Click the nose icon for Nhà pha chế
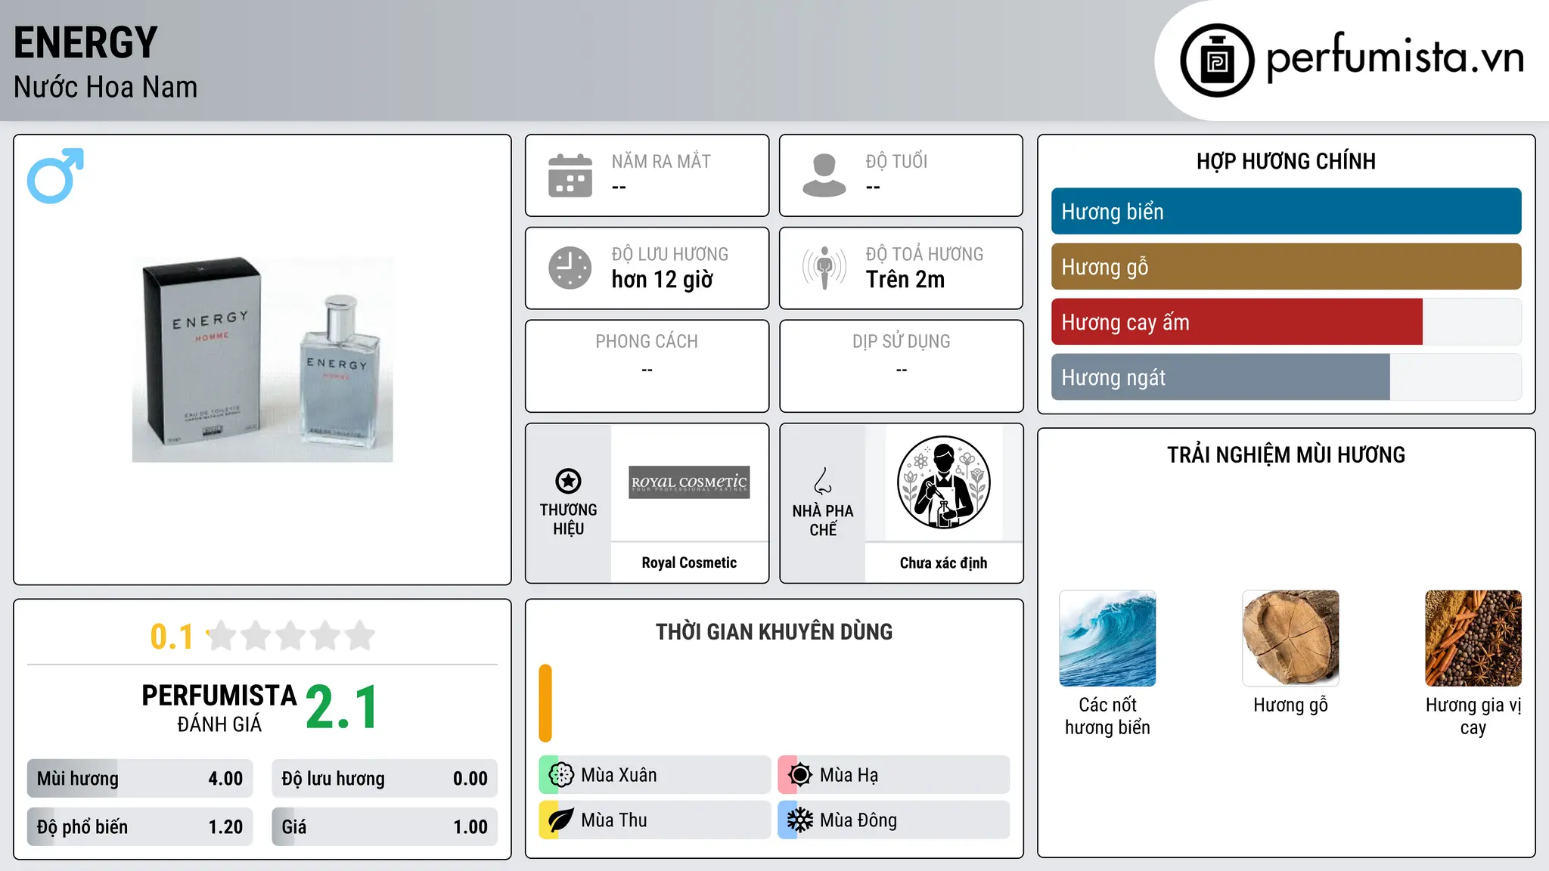The width and height of the screenshot is (1549, 871). [823, 481]
